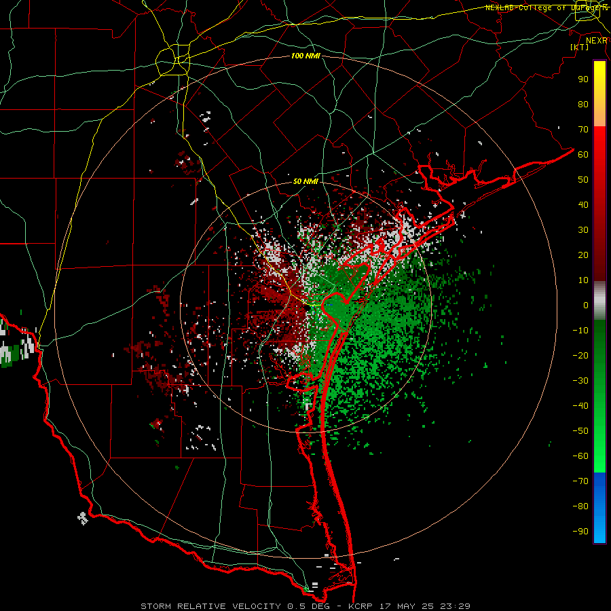This screenshot has width=611, height=611.
Task: Select the -60 value on the velocity scale
Action: (580, 456)
